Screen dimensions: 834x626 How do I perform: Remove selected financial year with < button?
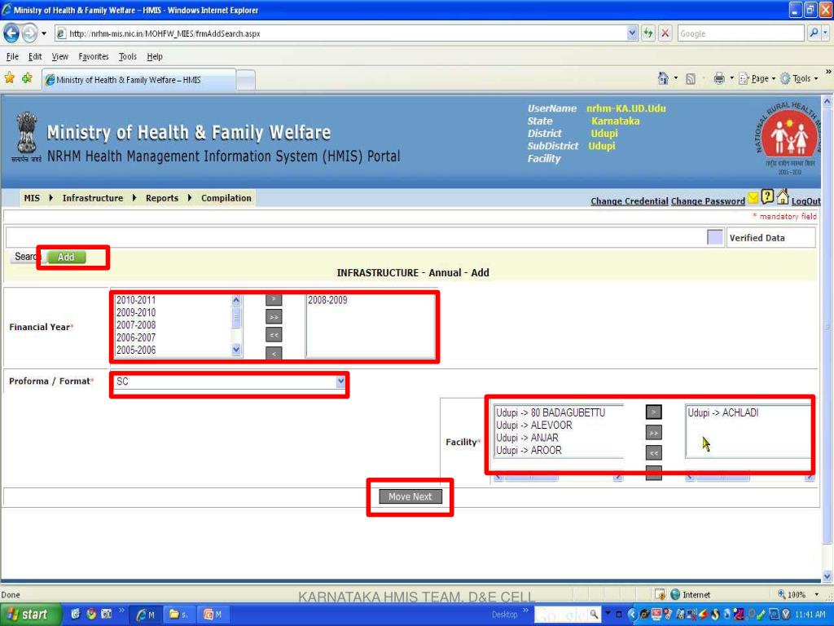(x=274, y=354)
